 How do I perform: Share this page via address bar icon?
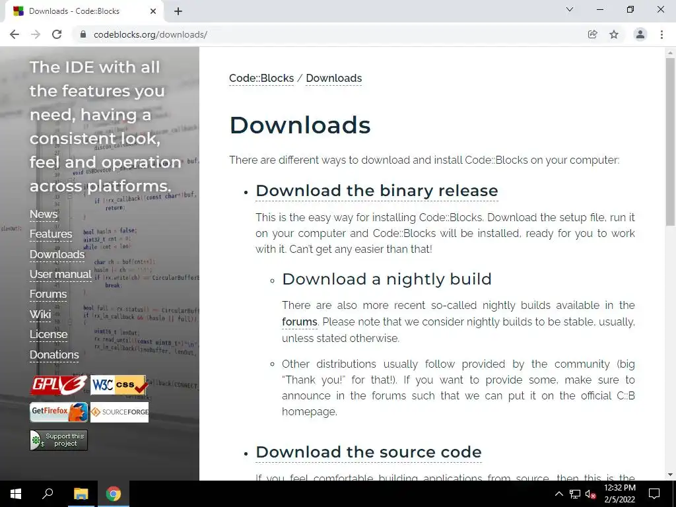[x=592, y=34]
